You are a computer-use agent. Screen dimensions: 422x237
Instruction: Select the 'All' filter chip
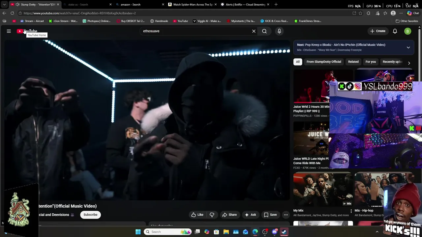(x=298, y=62)
